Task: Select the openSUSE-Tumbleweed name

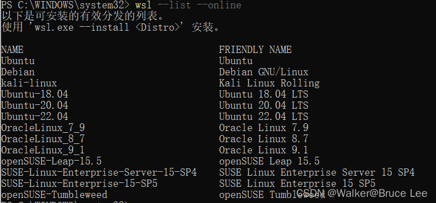Action: [54, 195]
